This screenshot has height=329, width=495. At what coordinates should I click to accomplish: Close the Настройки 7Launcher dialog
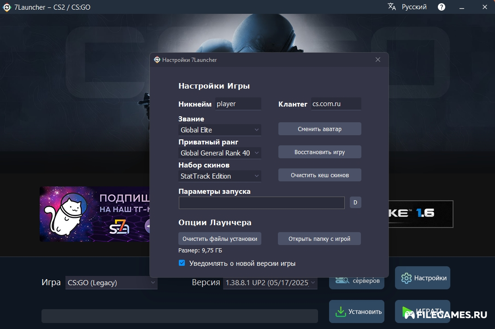click(x=378, y=60)
